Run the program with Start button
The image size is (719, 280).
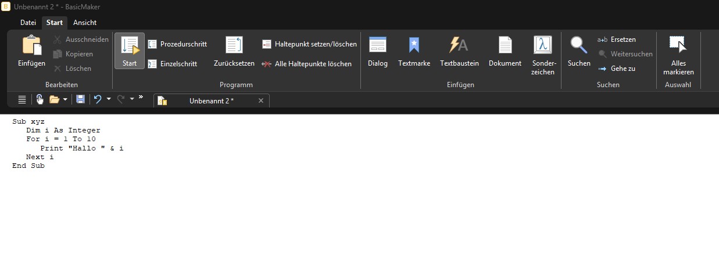130,51
